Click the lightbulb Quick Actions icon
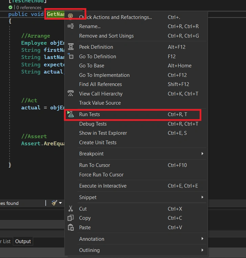Viewport: 246px width, 258px height. [x=70, y=17]
